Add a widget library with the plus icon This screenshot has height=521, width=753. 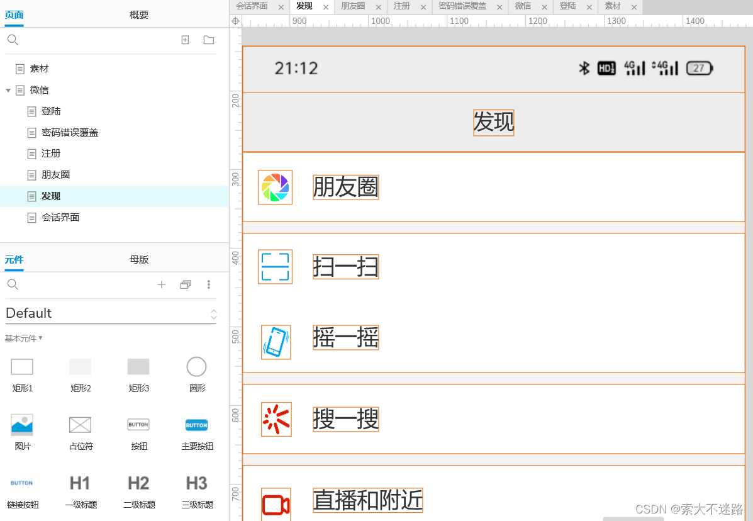(161, 285)
